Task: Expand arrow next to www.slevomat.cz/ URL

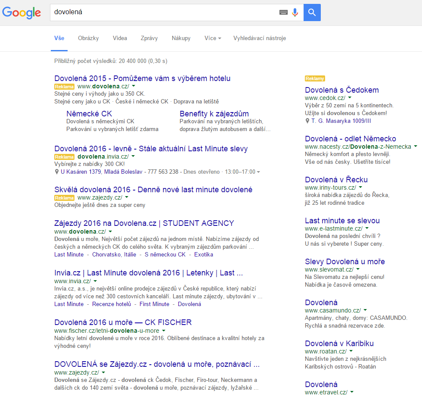Action: (358, 269)
